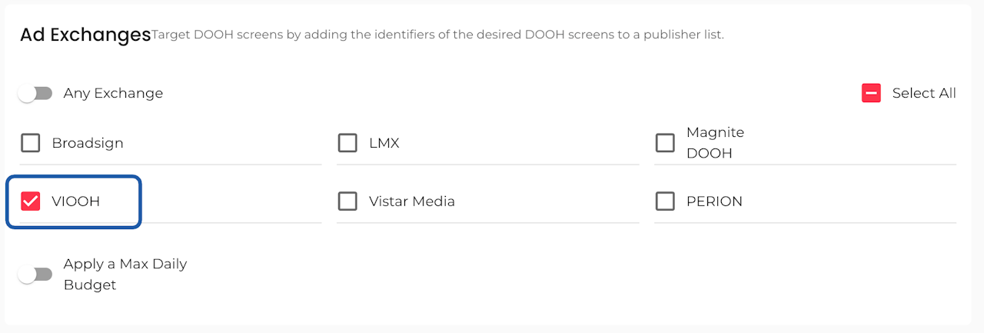The width and height of the screenshot is (984, 333).
Task: Check the Broadsign checkbox
Action: pyautogui.click(x=31, y=143)
